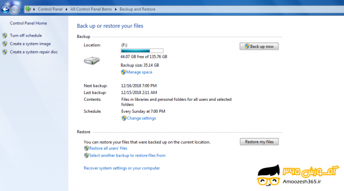The width and height of the screenshot is (344, 191).
Task: Expand arrow after All Control Panel Items
Action: [116, 9]
